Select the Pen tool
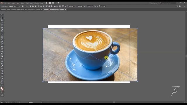 click(2, 28)
